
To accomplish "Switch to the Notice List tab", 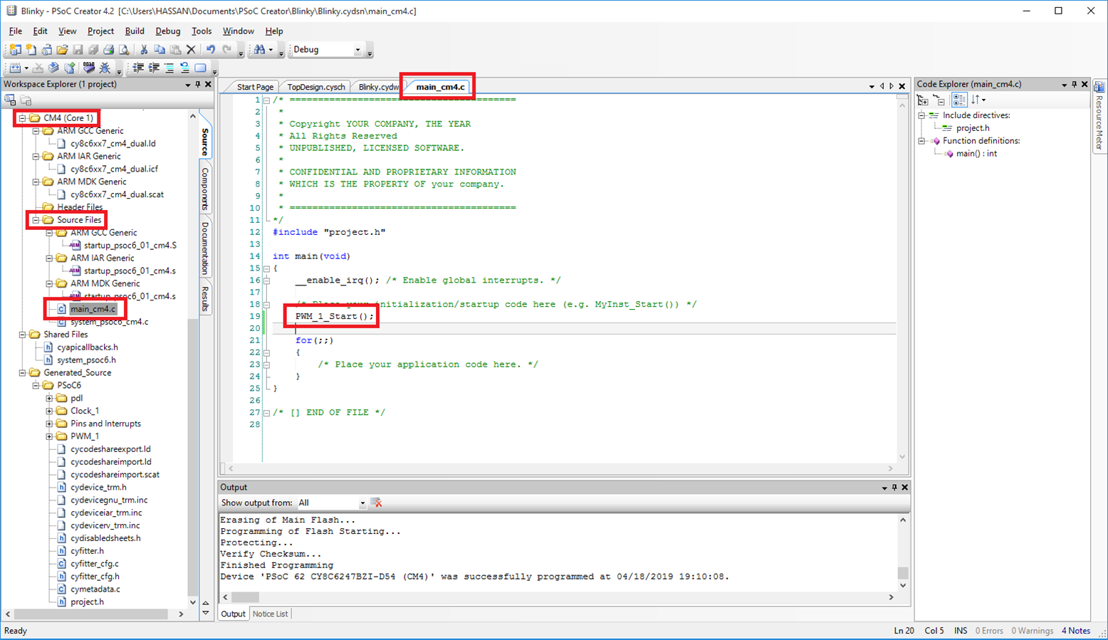I will pos(270,614).
